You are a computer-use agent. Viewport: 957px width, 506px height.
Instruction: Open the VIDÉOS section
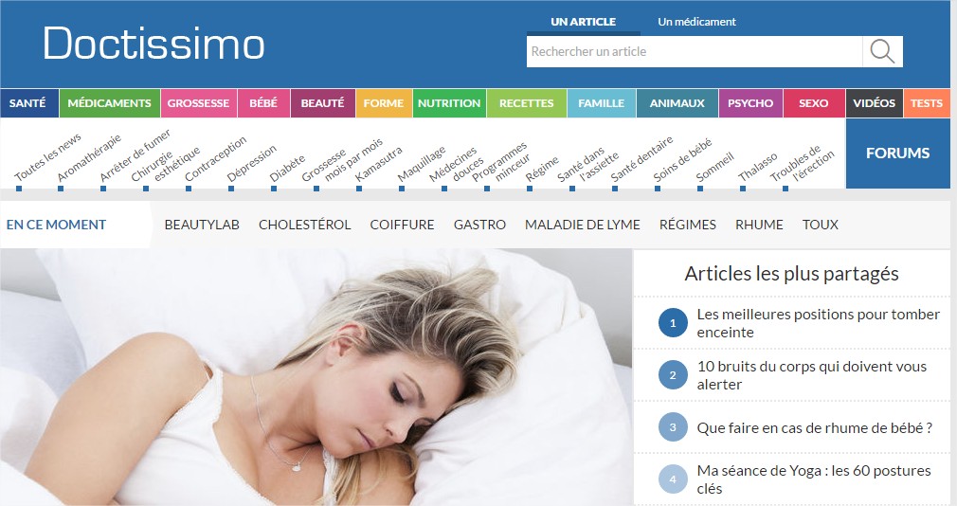coord(874,103)
